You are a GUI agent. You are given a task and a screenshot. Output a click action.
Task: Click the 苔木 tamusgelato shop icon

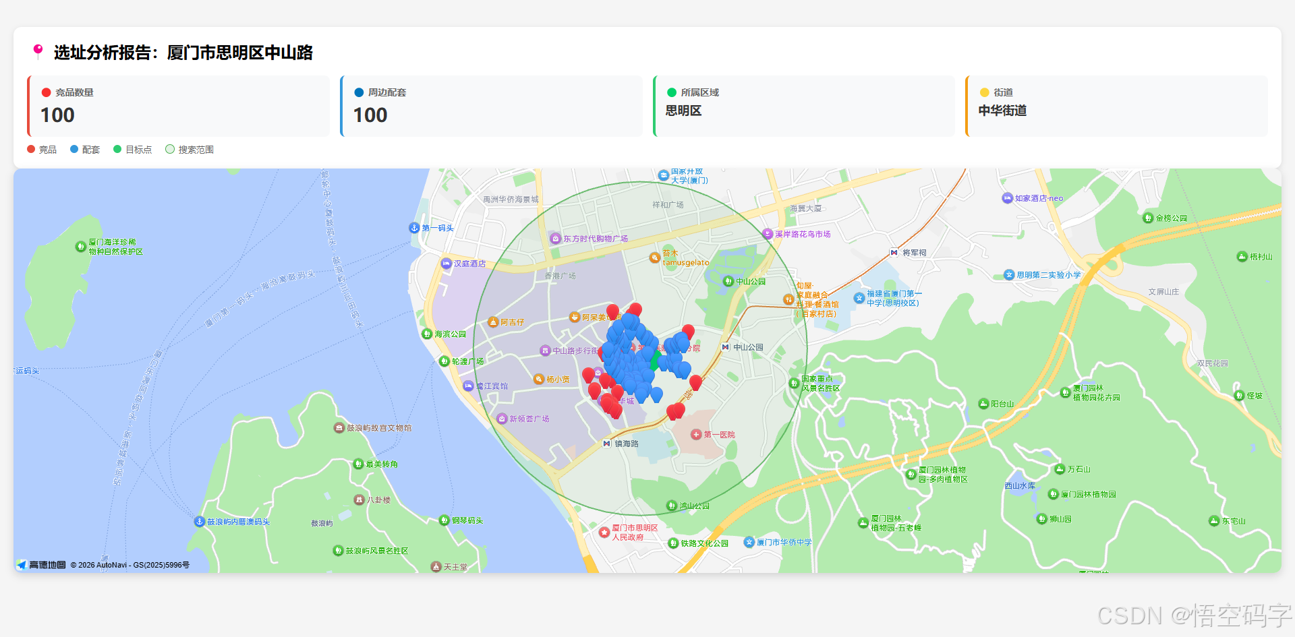(x=654, y=257)
